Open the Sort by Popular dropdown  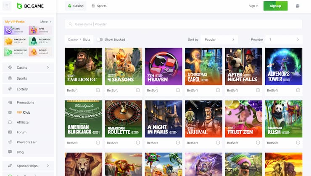[x=219, y=39]
